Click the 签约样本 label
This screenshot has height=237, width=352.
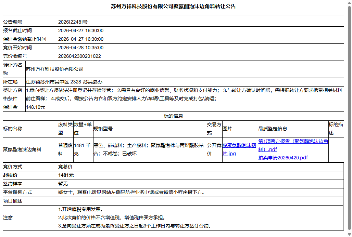pos(13,184)
